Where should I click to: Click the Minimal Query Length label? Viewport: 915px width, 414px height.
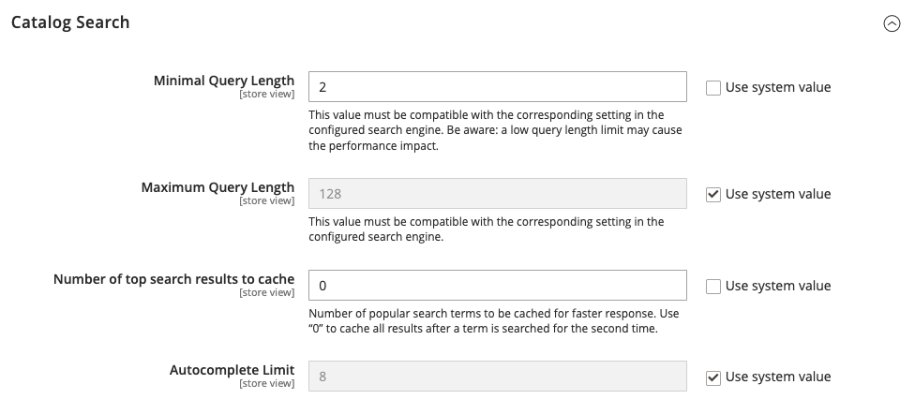coord(224,81)
